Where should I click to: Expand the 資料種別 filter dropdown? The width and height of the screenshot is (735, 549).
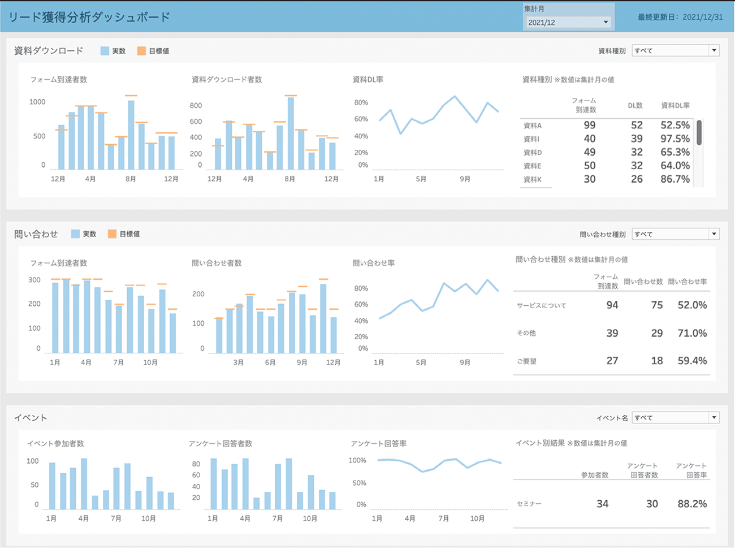coord(675,51)
